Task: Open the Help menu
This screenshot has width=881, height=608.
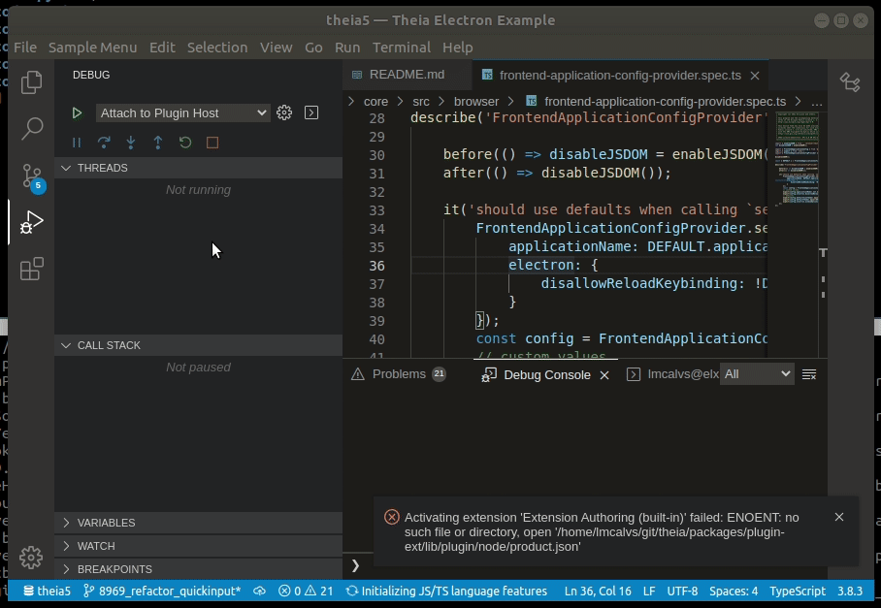Action: [x=457, y=48]
